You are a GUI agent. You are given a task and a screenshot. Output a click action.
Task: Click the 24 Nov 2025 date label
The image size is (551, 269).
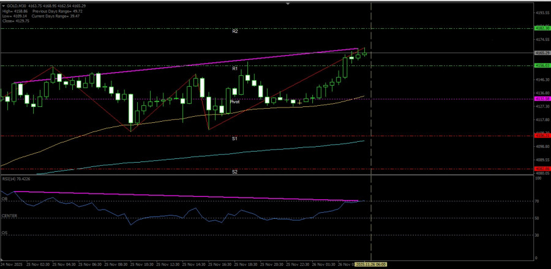click(12, 263)
